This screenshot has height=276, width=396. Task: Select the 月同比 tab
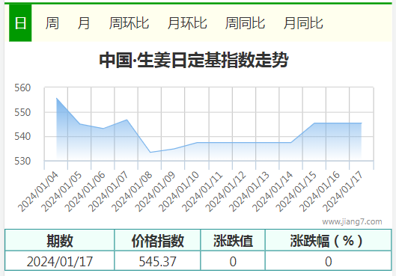(303, 23)
